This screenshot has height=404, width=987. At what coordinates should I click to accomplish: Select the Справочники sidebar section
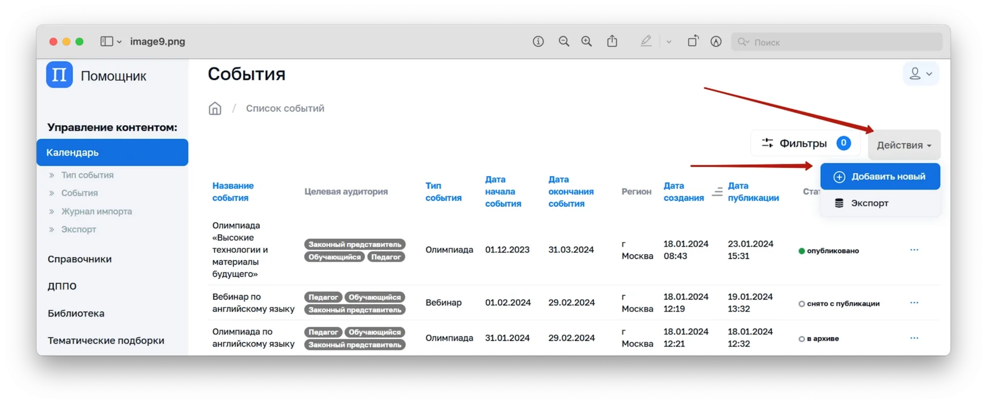79,259
